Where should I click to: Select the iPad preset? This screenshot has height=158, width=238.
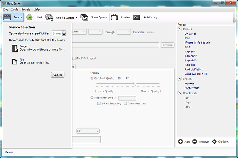[x=187, y=47]
